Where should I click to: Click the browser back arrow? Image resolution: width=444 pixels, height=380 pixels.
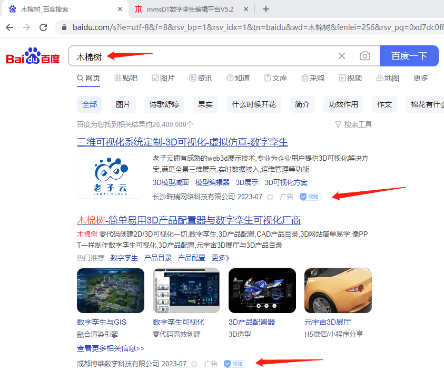9,27
